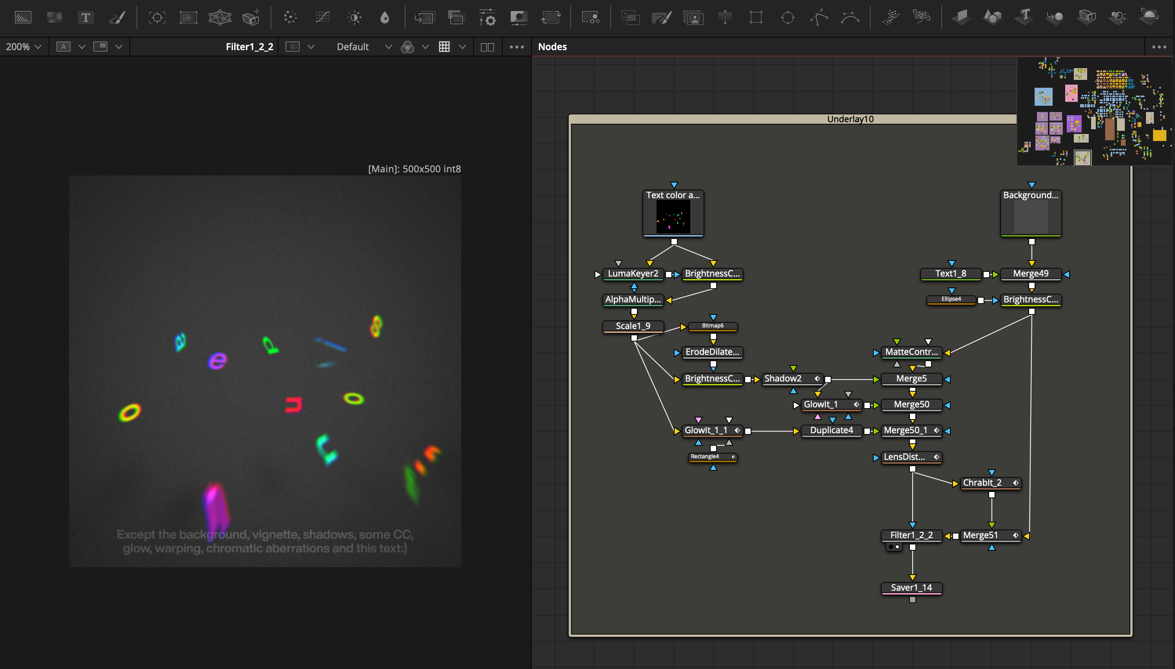Toggle the viewer color channel display

coord(407,47)
